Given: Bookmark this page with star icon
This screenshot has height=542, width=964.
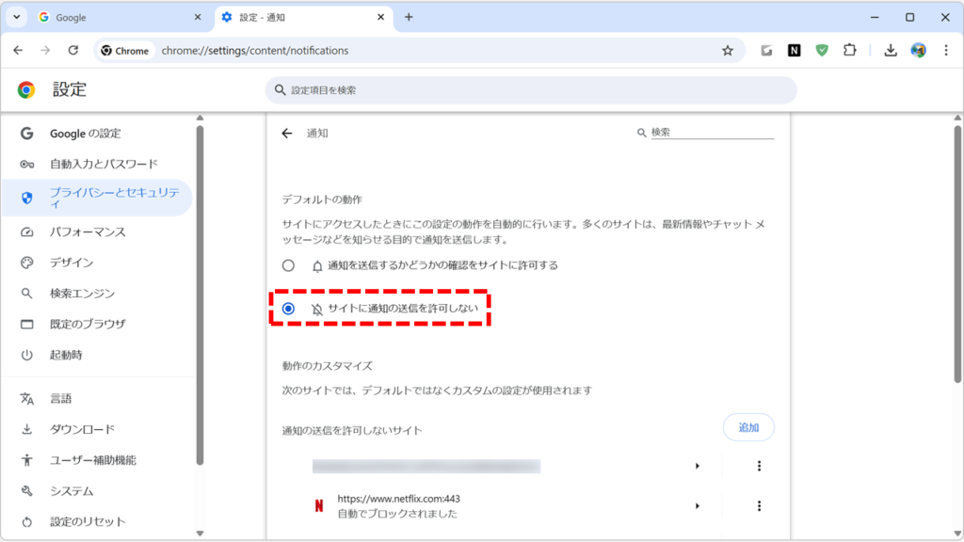Looking at the screenshot, I should tap(728, 51).
